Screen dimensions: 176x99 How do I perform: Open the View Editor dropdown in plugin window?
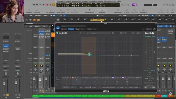click(x=149, y=29)
